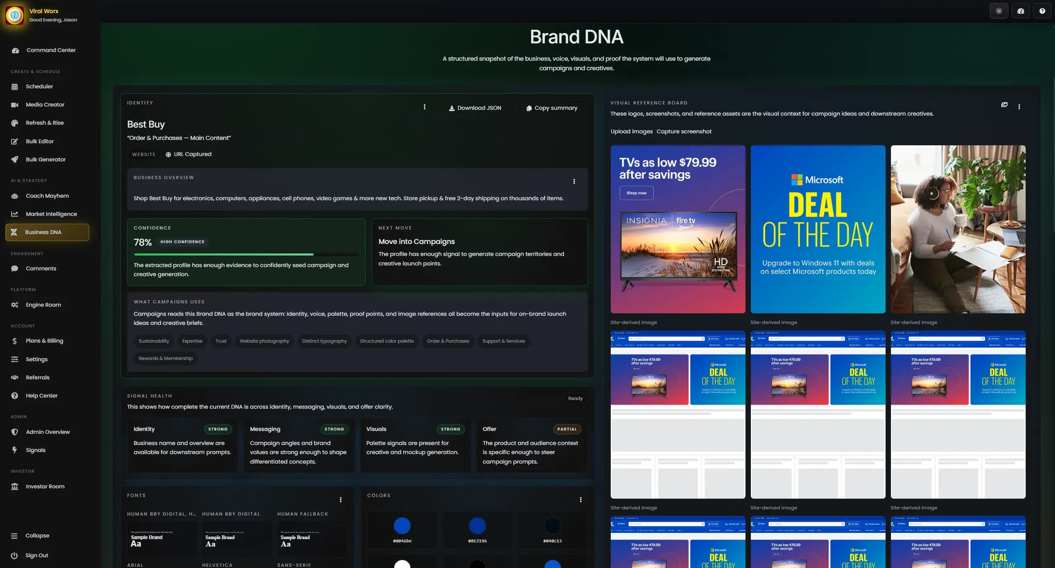Click the globe icon beside URL Captured

(168, 154)
